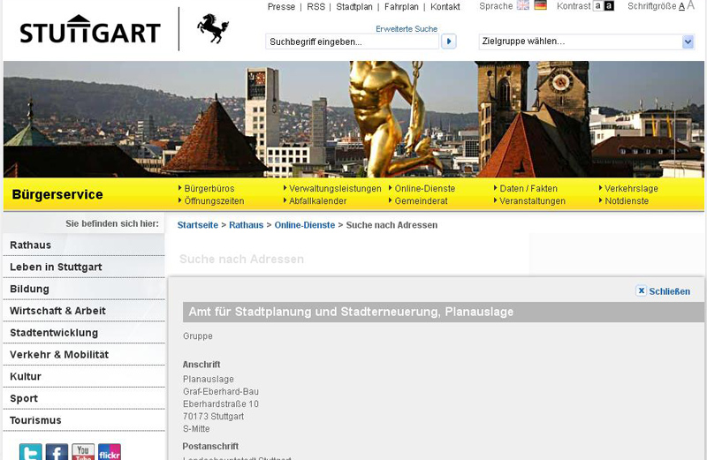Select Kultur in sidebar menu
The height and width of the screenshot is (460, 707).
point(84,376)
